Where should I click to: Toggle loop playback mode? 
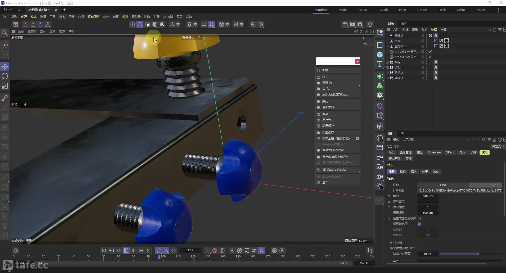click(159, 251)
